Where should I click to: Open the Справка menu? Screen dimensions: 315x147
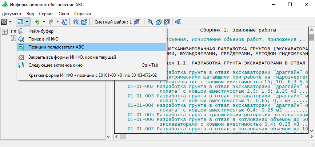pyautogui.click(x=83, y=14)
